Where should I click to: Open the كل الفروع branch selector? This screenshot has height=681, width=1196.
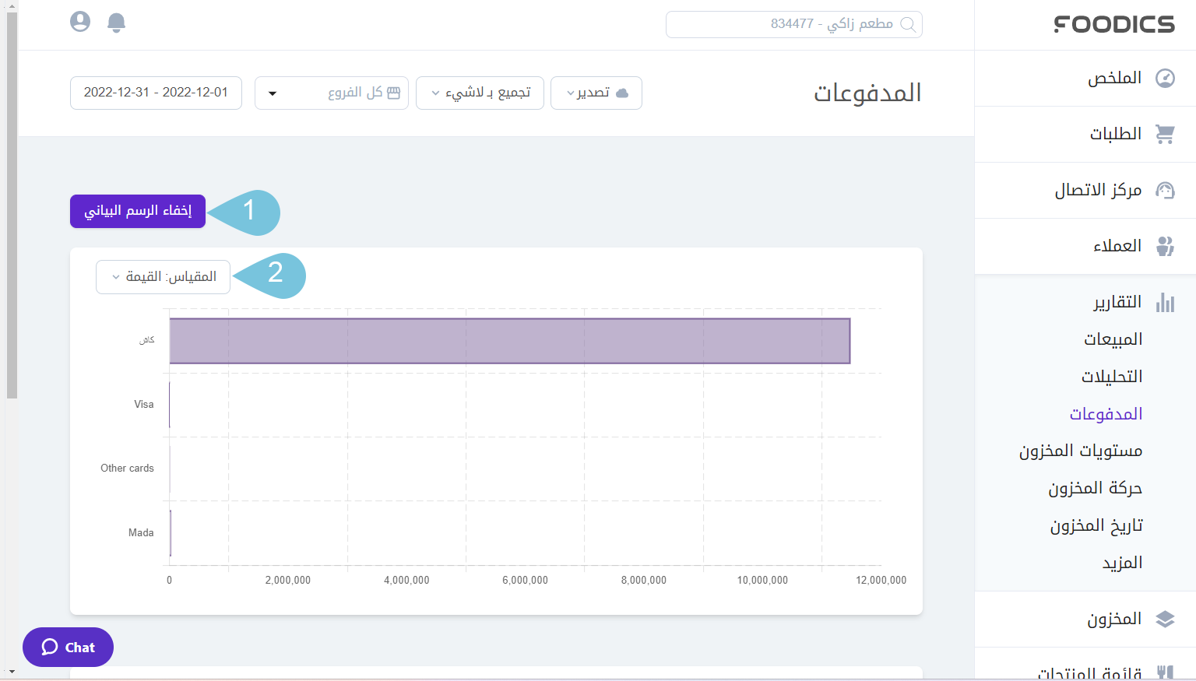click(x=331, y=93)
